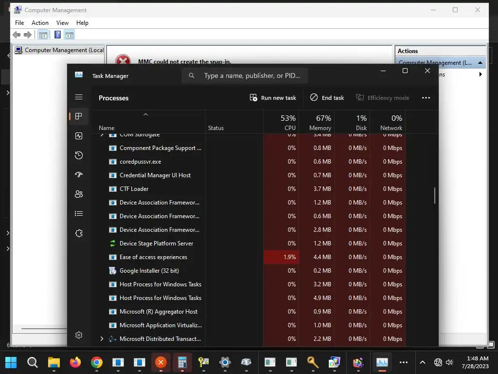Click Back arrow in Computer Management toolbar
This screenshot has width=498, height=374.
coord(17,35)
